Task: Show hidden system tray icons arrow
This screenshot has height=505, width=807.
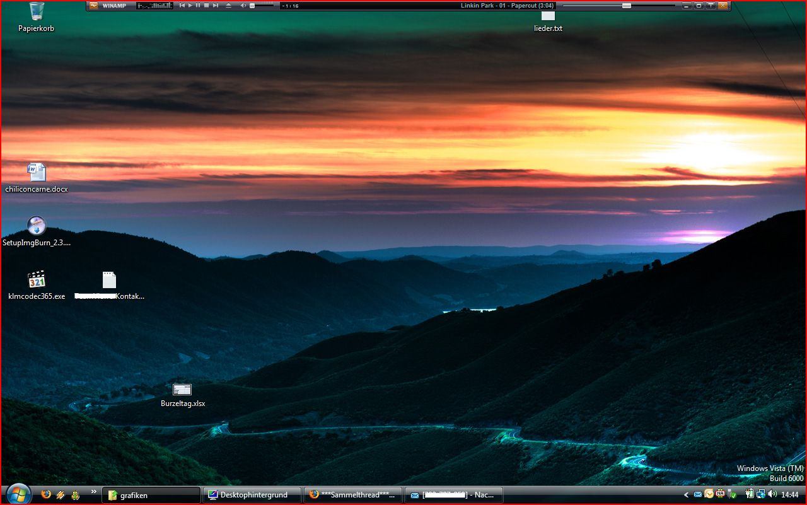Action: pos(686,495)
